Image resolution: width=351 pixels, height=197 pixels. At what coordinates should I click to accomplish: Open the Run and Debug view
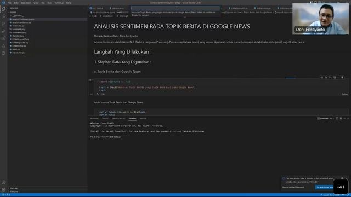pos(4,31)
